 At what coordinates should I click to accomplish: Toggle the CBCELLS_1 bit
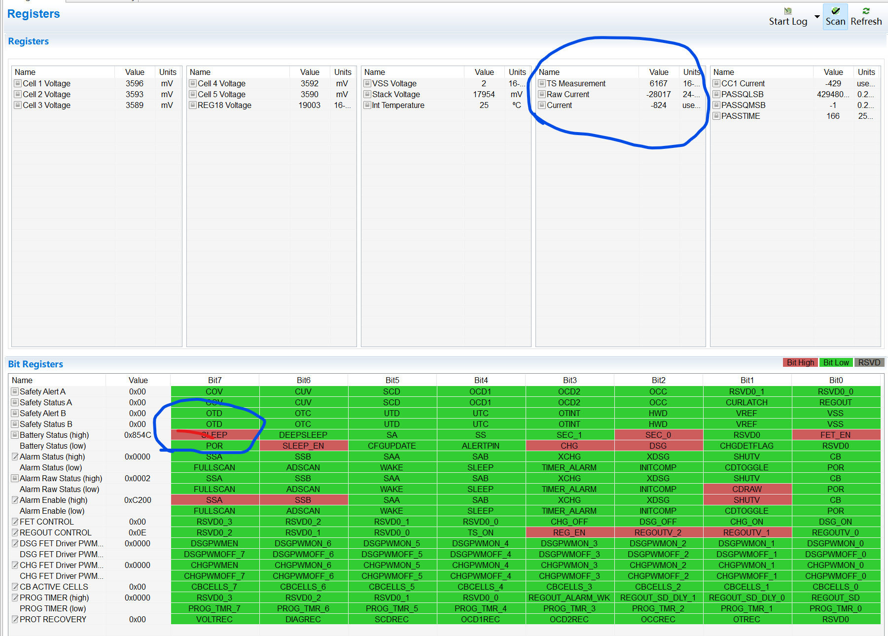[747, 587]
